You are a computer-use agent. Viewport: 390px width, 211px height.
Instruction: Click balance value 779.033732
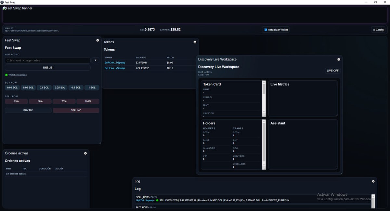[x=142, y=68]
